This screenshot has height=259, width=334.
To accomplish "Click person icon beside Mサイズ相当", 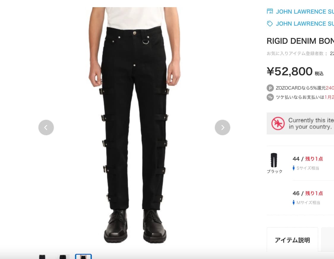I will pos(294,203).
